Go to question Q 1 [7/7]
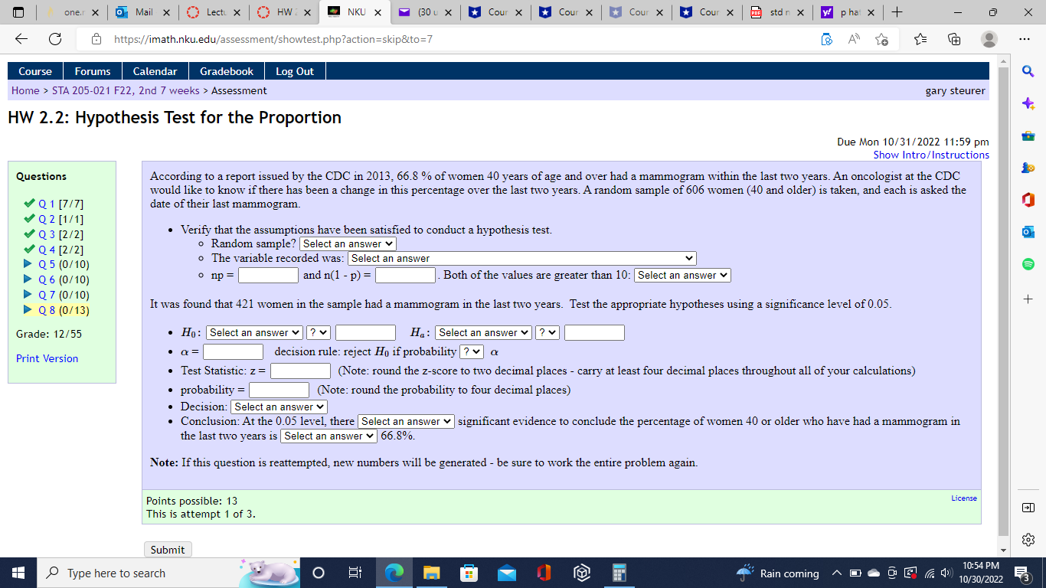 [60, 204]
